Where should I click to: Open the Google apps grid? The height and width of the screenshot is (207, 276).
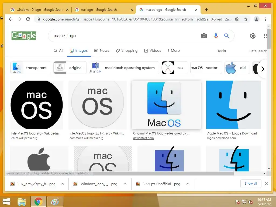click(265, 36)
